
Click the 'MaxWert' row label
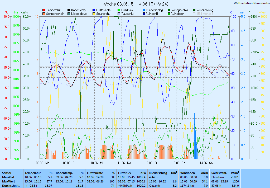pos(8,181)
